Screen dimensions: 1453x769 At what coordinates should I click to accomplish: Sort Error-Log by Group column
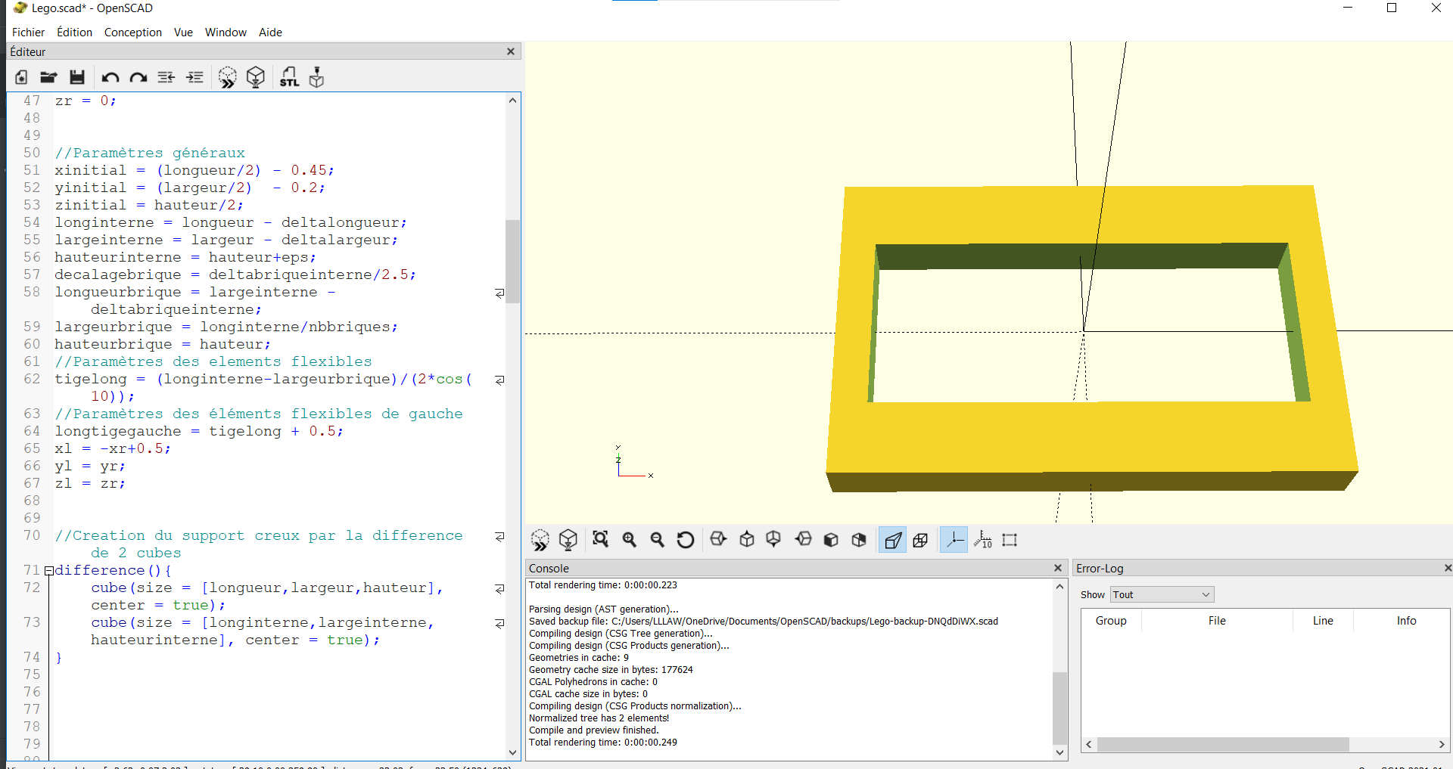coord(1111,620)
